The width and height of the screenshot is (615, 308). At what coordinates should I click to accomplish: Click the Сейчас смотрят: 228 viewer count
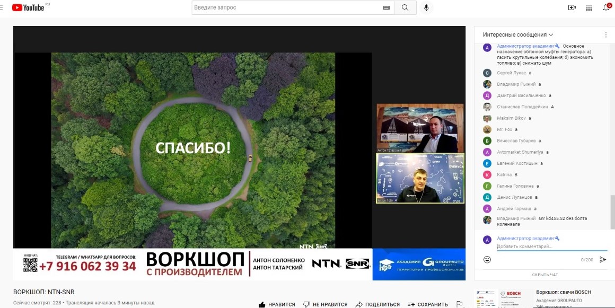click(x=37, y=303)
